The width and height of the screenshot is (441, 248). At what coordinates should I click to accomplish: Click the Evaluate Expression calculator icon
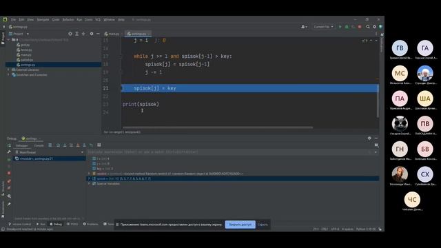(x=99, y=145)
